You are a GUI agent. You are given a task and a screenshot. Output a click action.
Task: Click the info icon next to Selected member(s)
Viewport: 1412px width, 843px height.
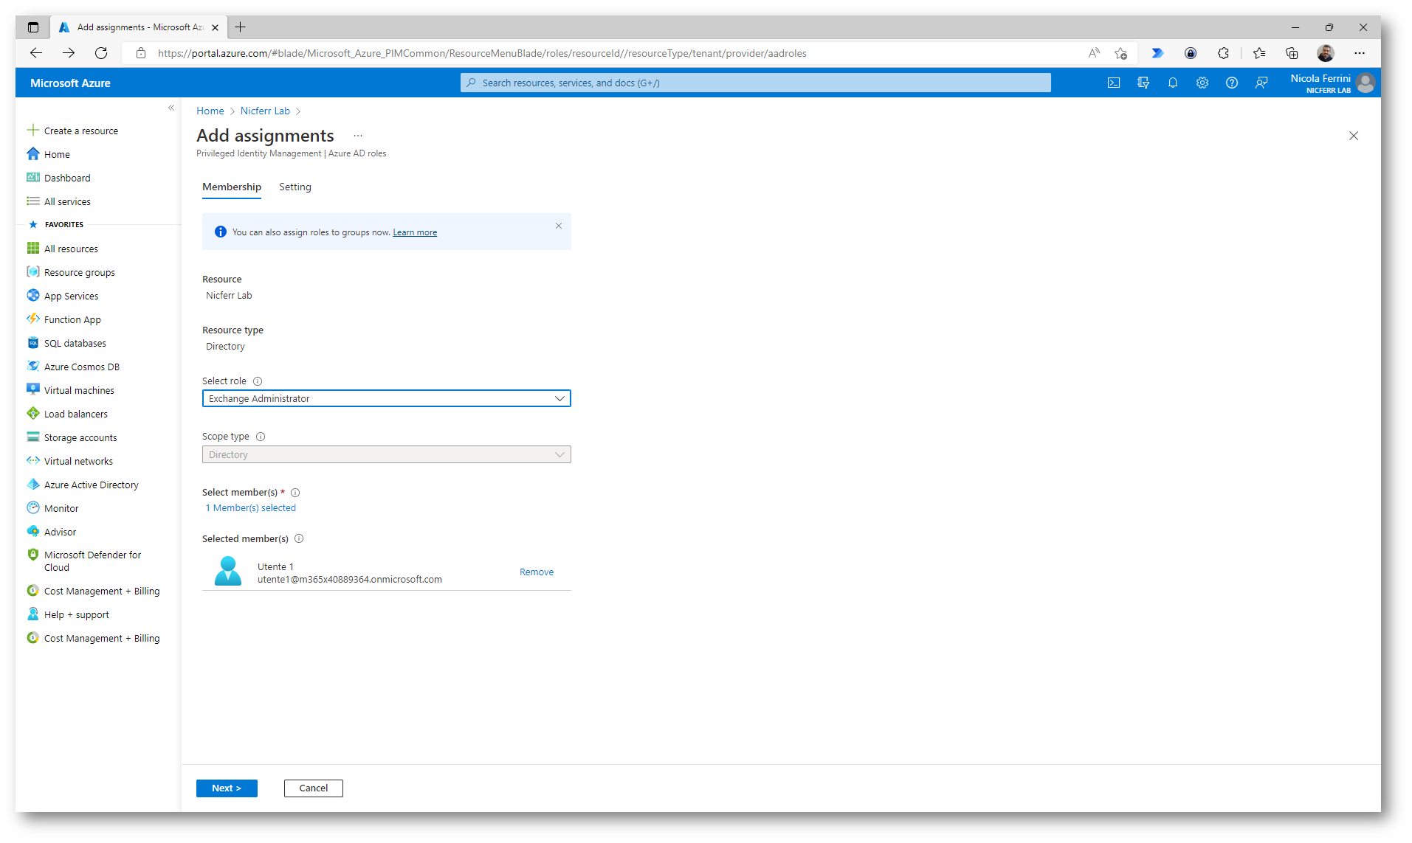[299, 539]
